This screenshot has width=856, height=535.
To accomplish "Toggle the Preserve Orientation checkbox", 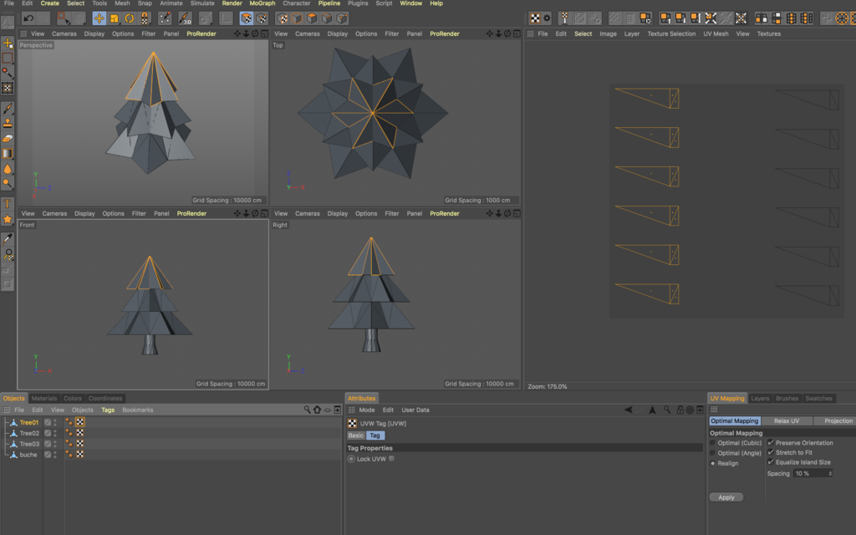I will [771, 443].
